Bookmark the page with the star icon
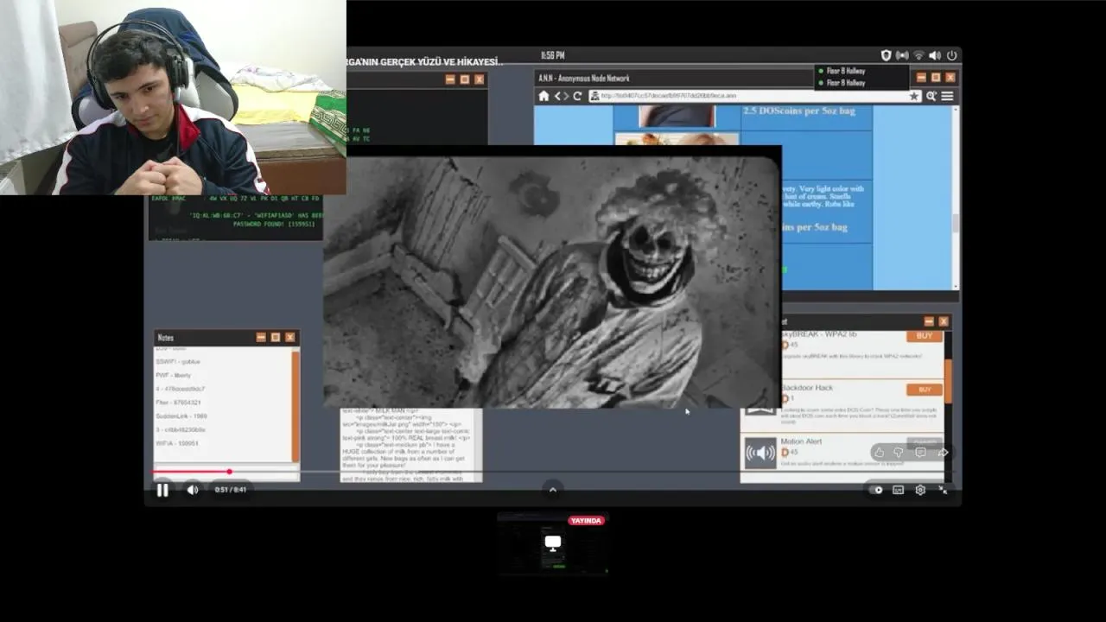This screenshot has width=1106, height=622. pos(914,96)
